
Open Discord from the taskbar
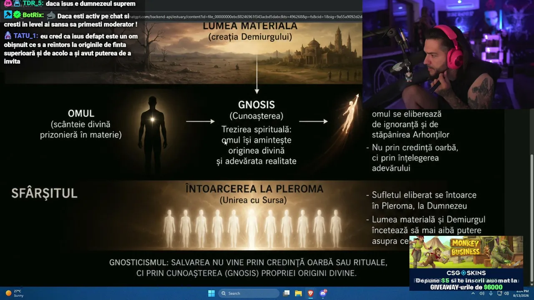[x=322, y=293]
